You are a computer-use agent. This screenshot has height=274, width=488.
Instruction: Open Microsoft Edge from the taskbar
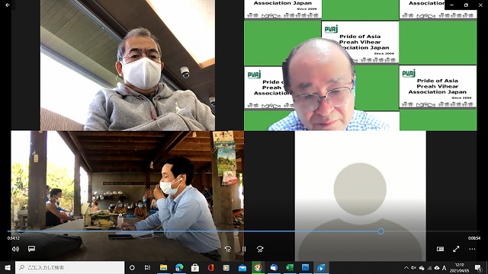pyautogui.click(x=179, y=267)
